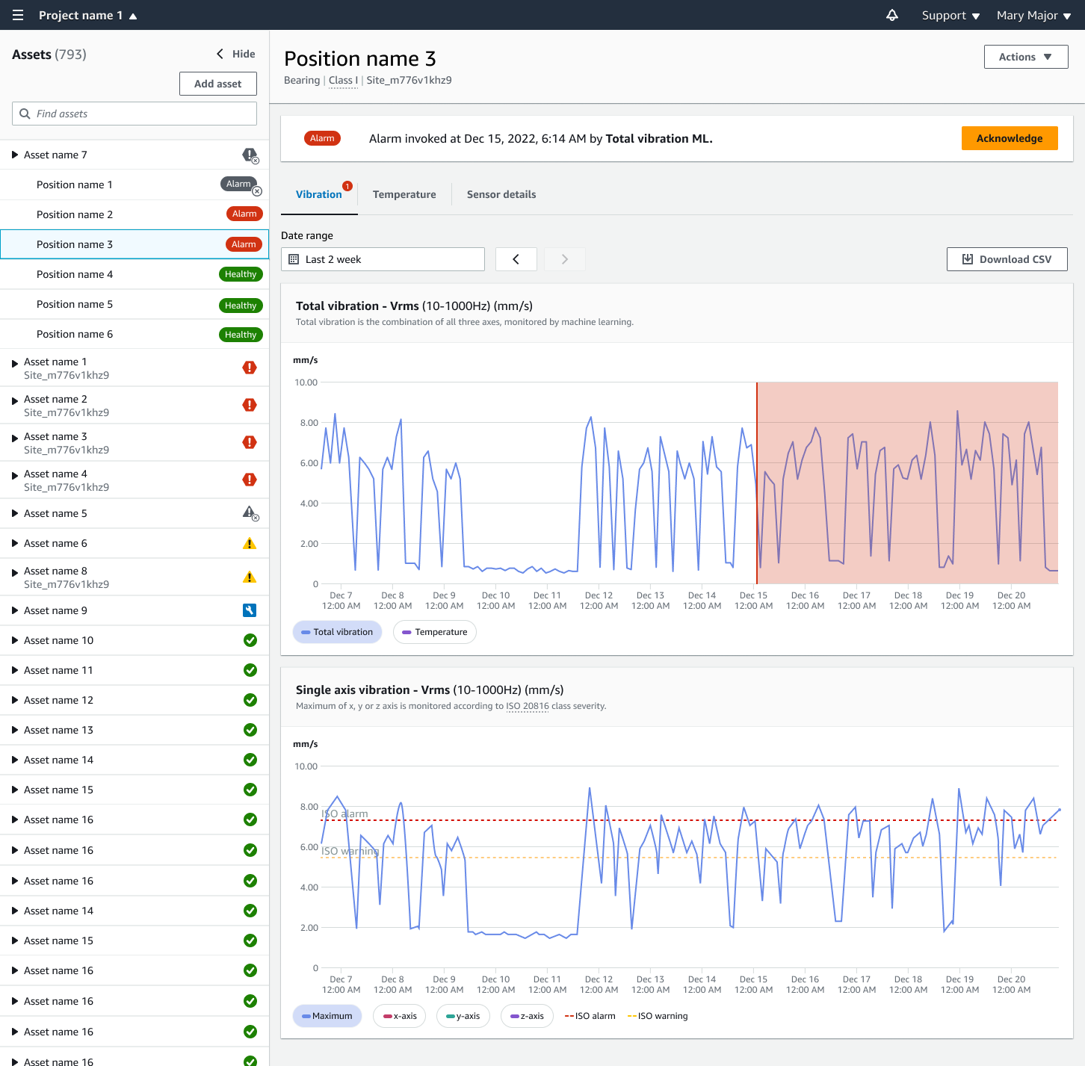This screenshot has height=1066, width=1085.
Task: Click the Download CSV icon
Action: (x=968, y=259)
